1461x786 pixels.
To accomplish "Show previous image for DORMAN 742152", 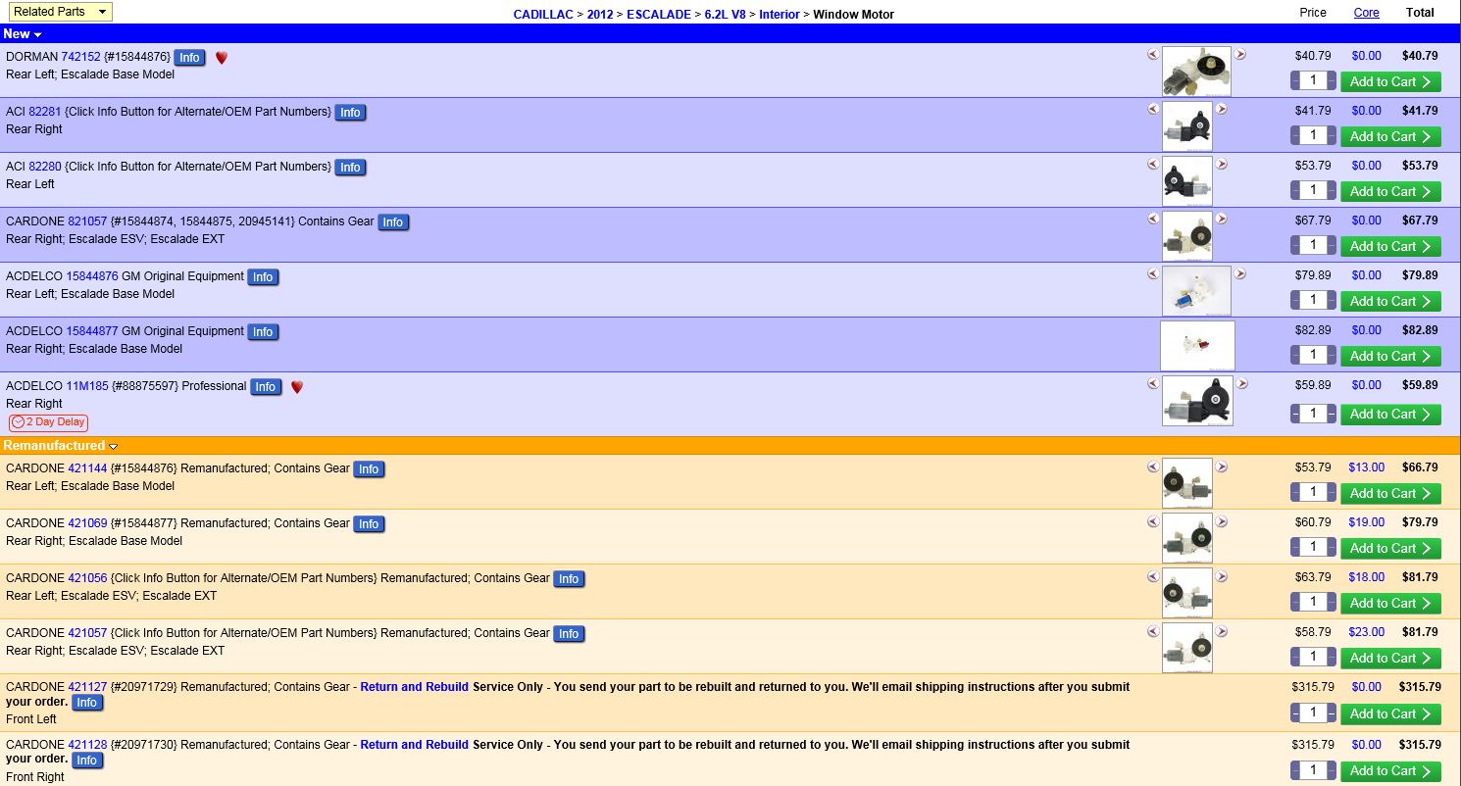I will [1153, 55].
